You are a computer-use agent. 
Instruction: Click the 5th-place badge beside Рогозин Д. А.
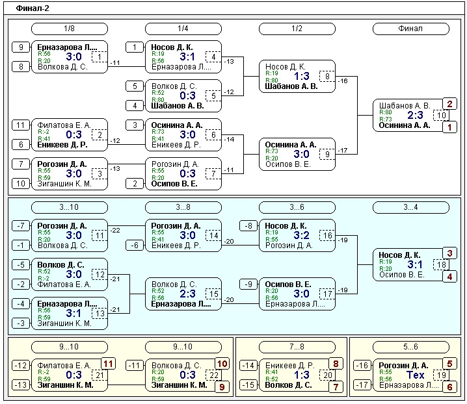point(449,364)
